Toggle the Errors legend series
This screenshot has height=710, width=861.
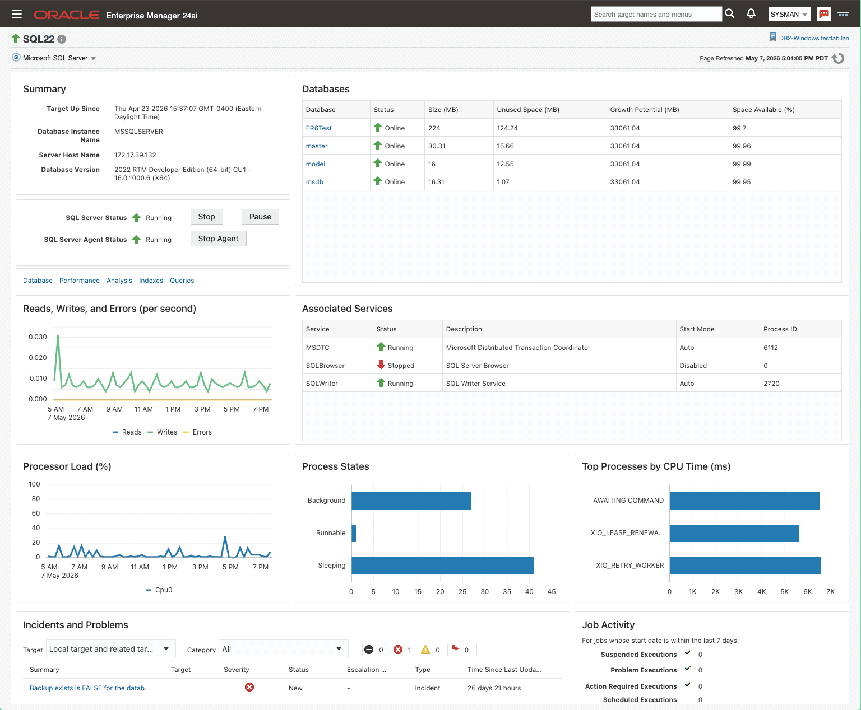coord(198,432)
